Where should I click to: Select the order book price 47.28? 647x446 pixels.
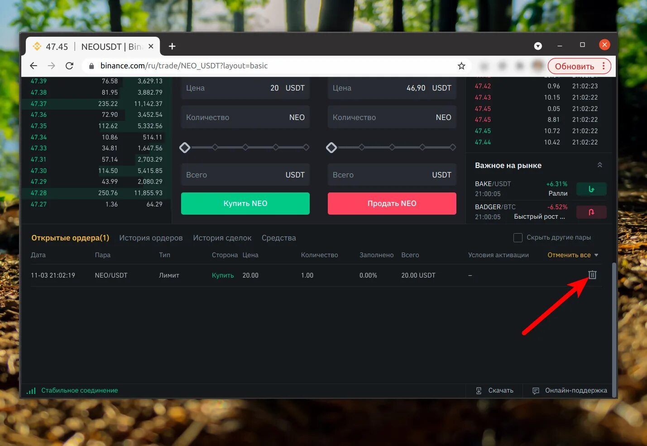[x=38, y=193]
